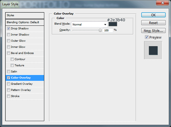Select Blending Options: Default item

[x=25, y=22]
